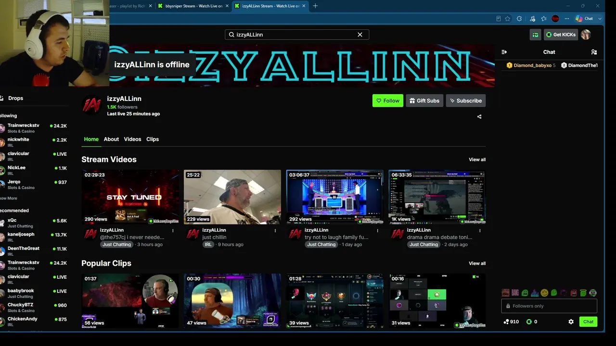Open nickwhite channel in Following list
Viewport: 616px width, 346px height.
coord(34,142)
